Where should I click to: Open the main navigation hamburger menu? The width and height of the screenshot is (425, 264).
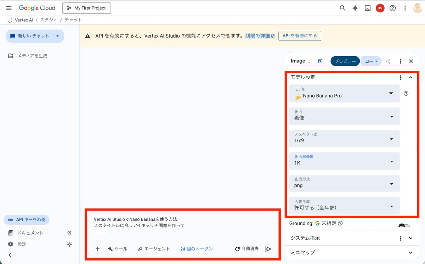click(x=9, y=8)
